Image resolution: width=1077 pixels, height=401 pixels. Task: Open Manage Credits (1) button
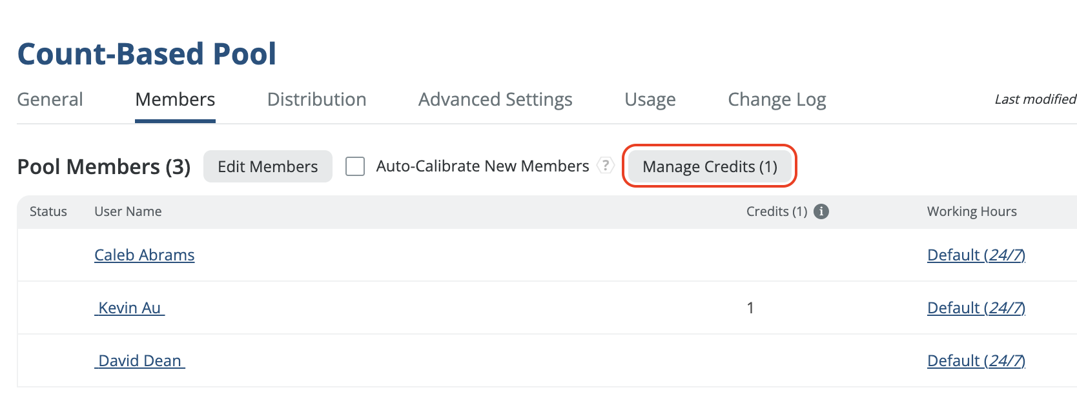click(710, 166)
